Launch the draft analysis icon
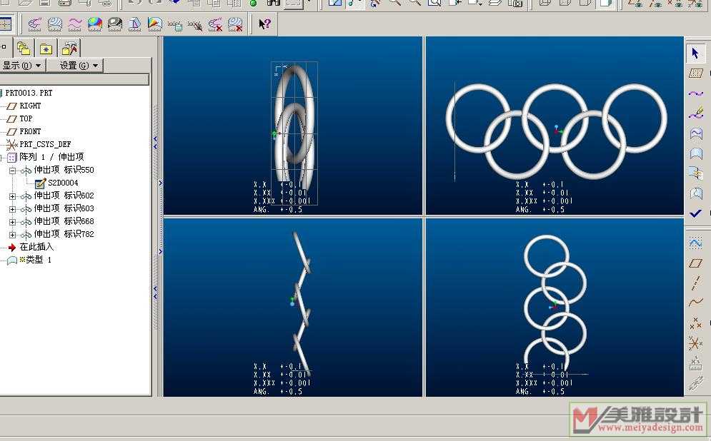This screenshot has height=441, width=711. click(x=134, y=24)
